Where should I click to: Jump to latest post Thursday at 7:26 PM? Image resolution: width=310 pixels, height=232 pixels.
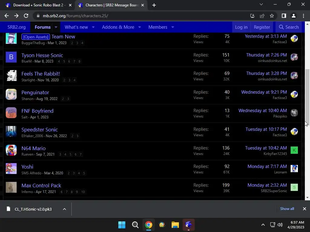pos(266,55)
